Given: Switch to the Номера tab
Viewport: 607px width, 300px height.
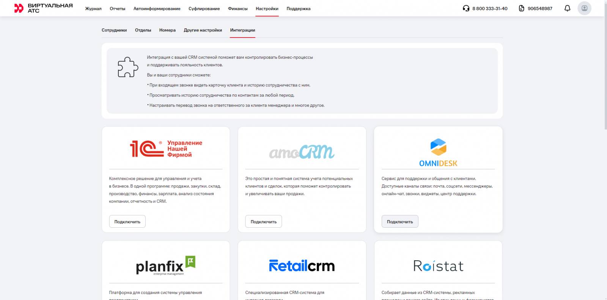Looking at the screenshot, I should (167, 30).
